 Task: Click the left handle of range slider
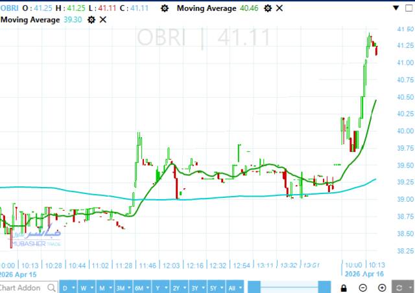coord(254,287)
